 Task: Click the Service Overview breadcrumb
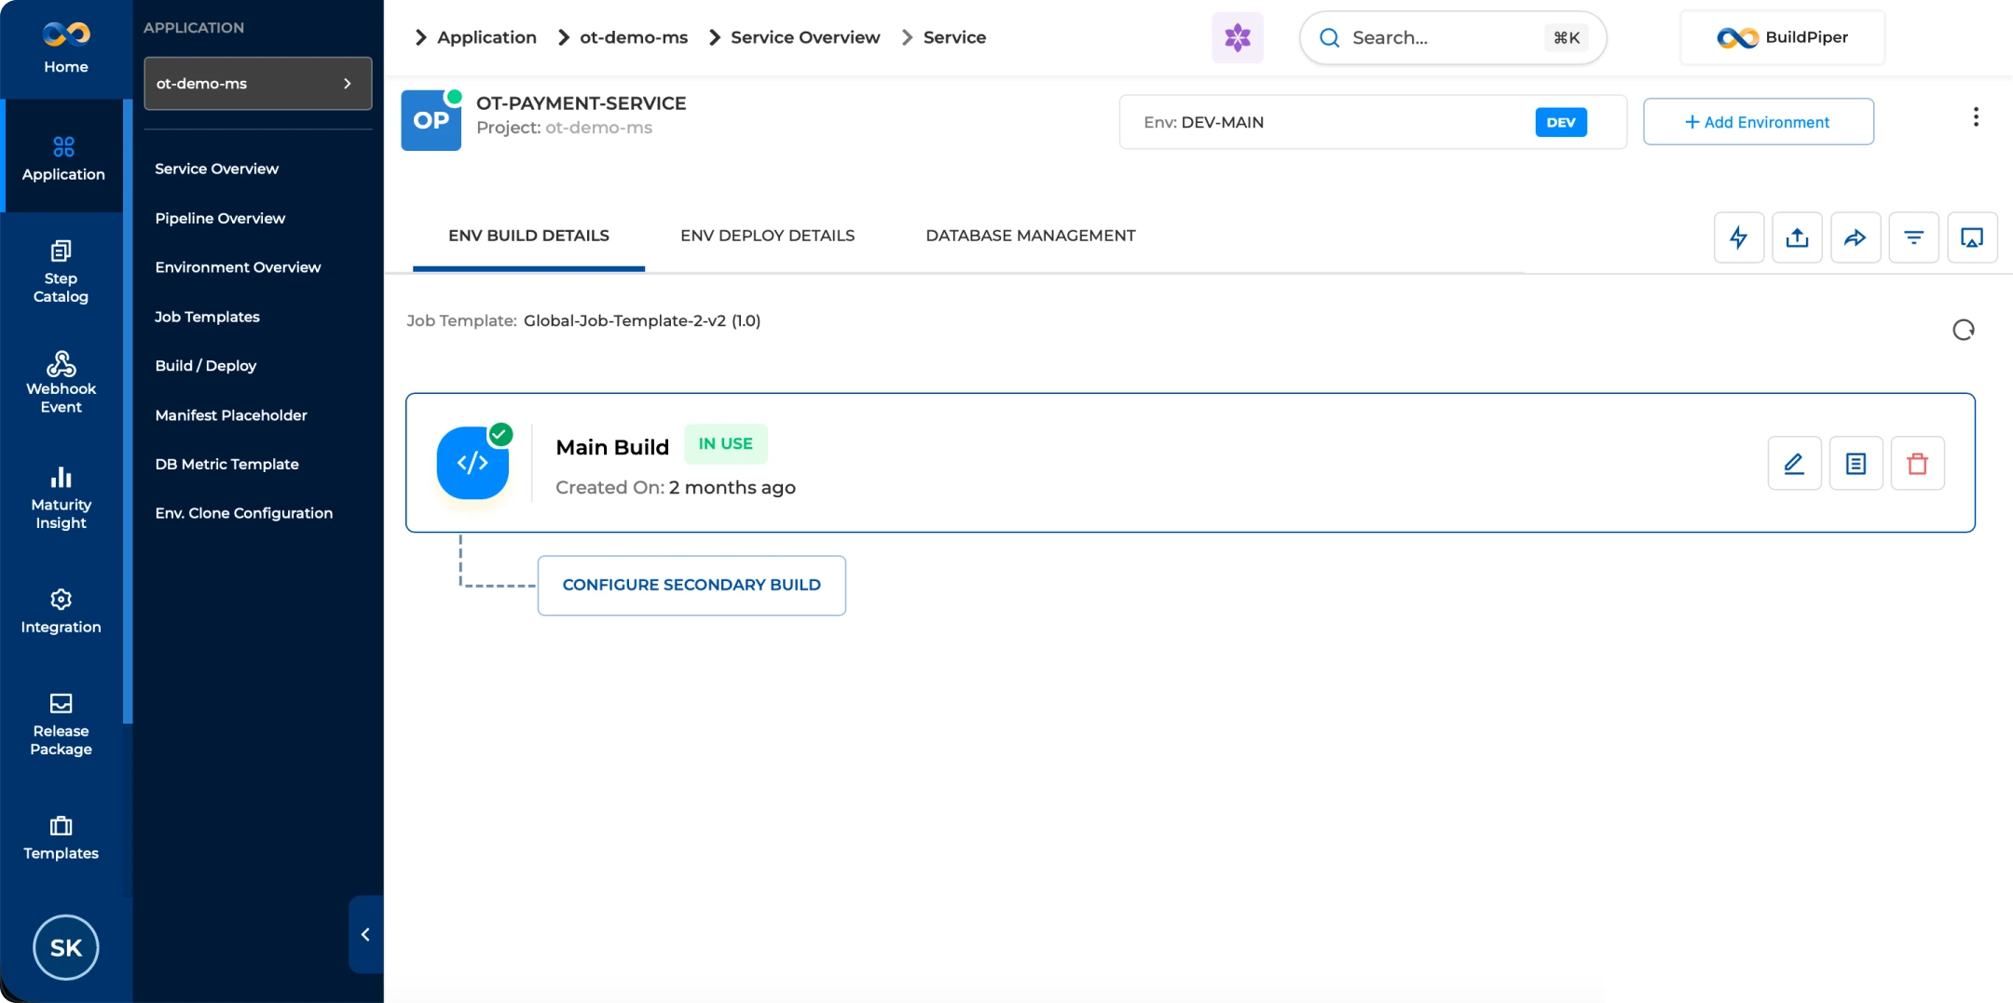(x=805, y=37)
